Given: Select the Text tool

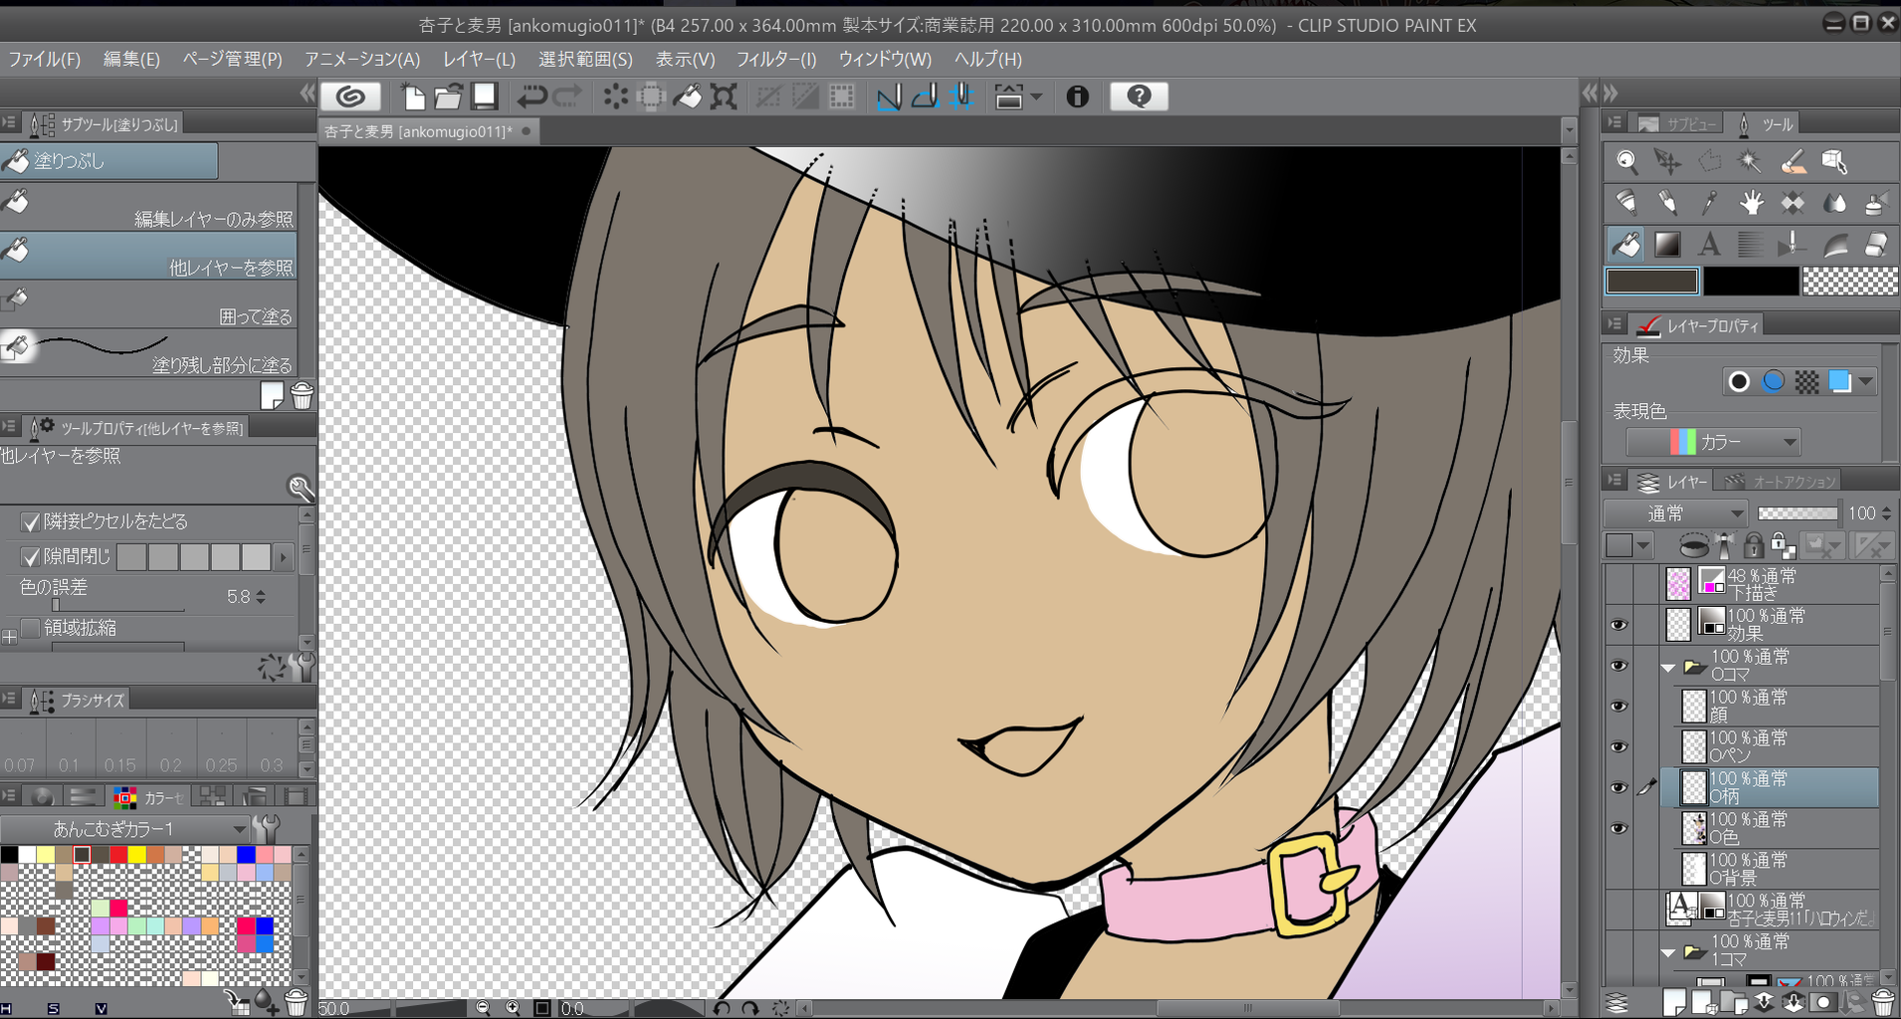Looking at the screenshot, I should 1709,245.
